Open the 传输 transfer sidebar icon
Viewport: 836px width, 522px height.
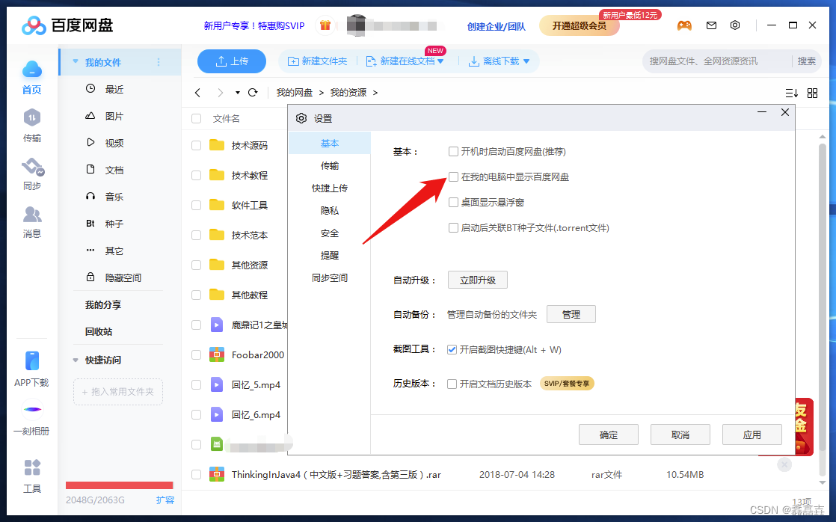coord(32,118)
